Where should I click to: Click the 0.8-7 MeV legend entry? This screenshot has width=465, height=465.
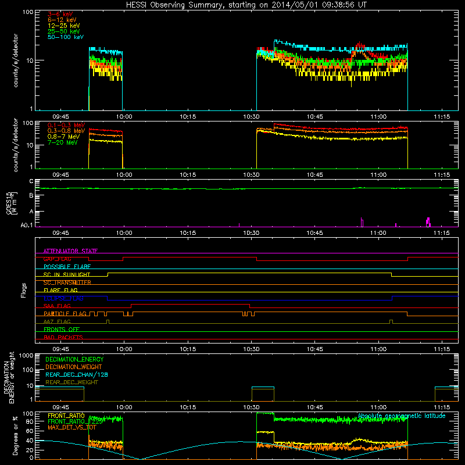(x=63, y=137)
